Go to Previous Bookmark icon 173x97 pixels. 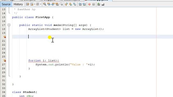pos(66,4)
